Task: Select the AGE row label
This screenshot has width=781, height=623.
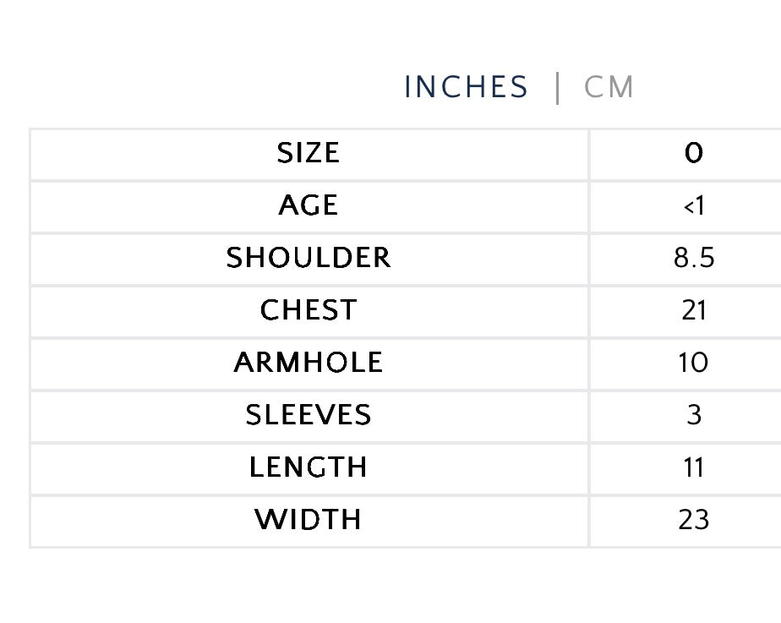Action: [x=309, y=205]
